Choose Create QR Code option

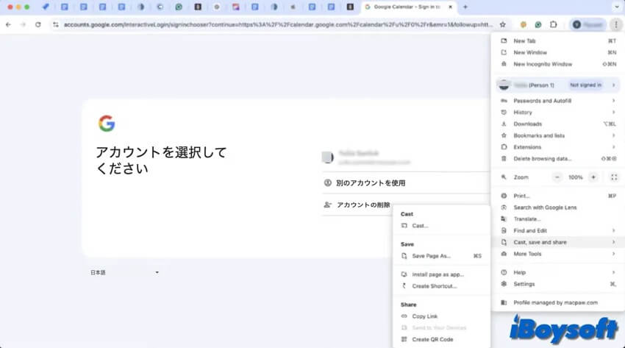(x=441, y=339)
